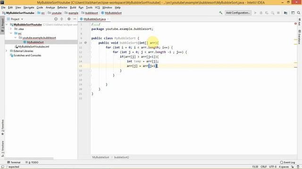Image resolution: width=302 pixels, height=169 pixels.
Task: Click the inspector icon at status bar end
Action: [298, 167]
